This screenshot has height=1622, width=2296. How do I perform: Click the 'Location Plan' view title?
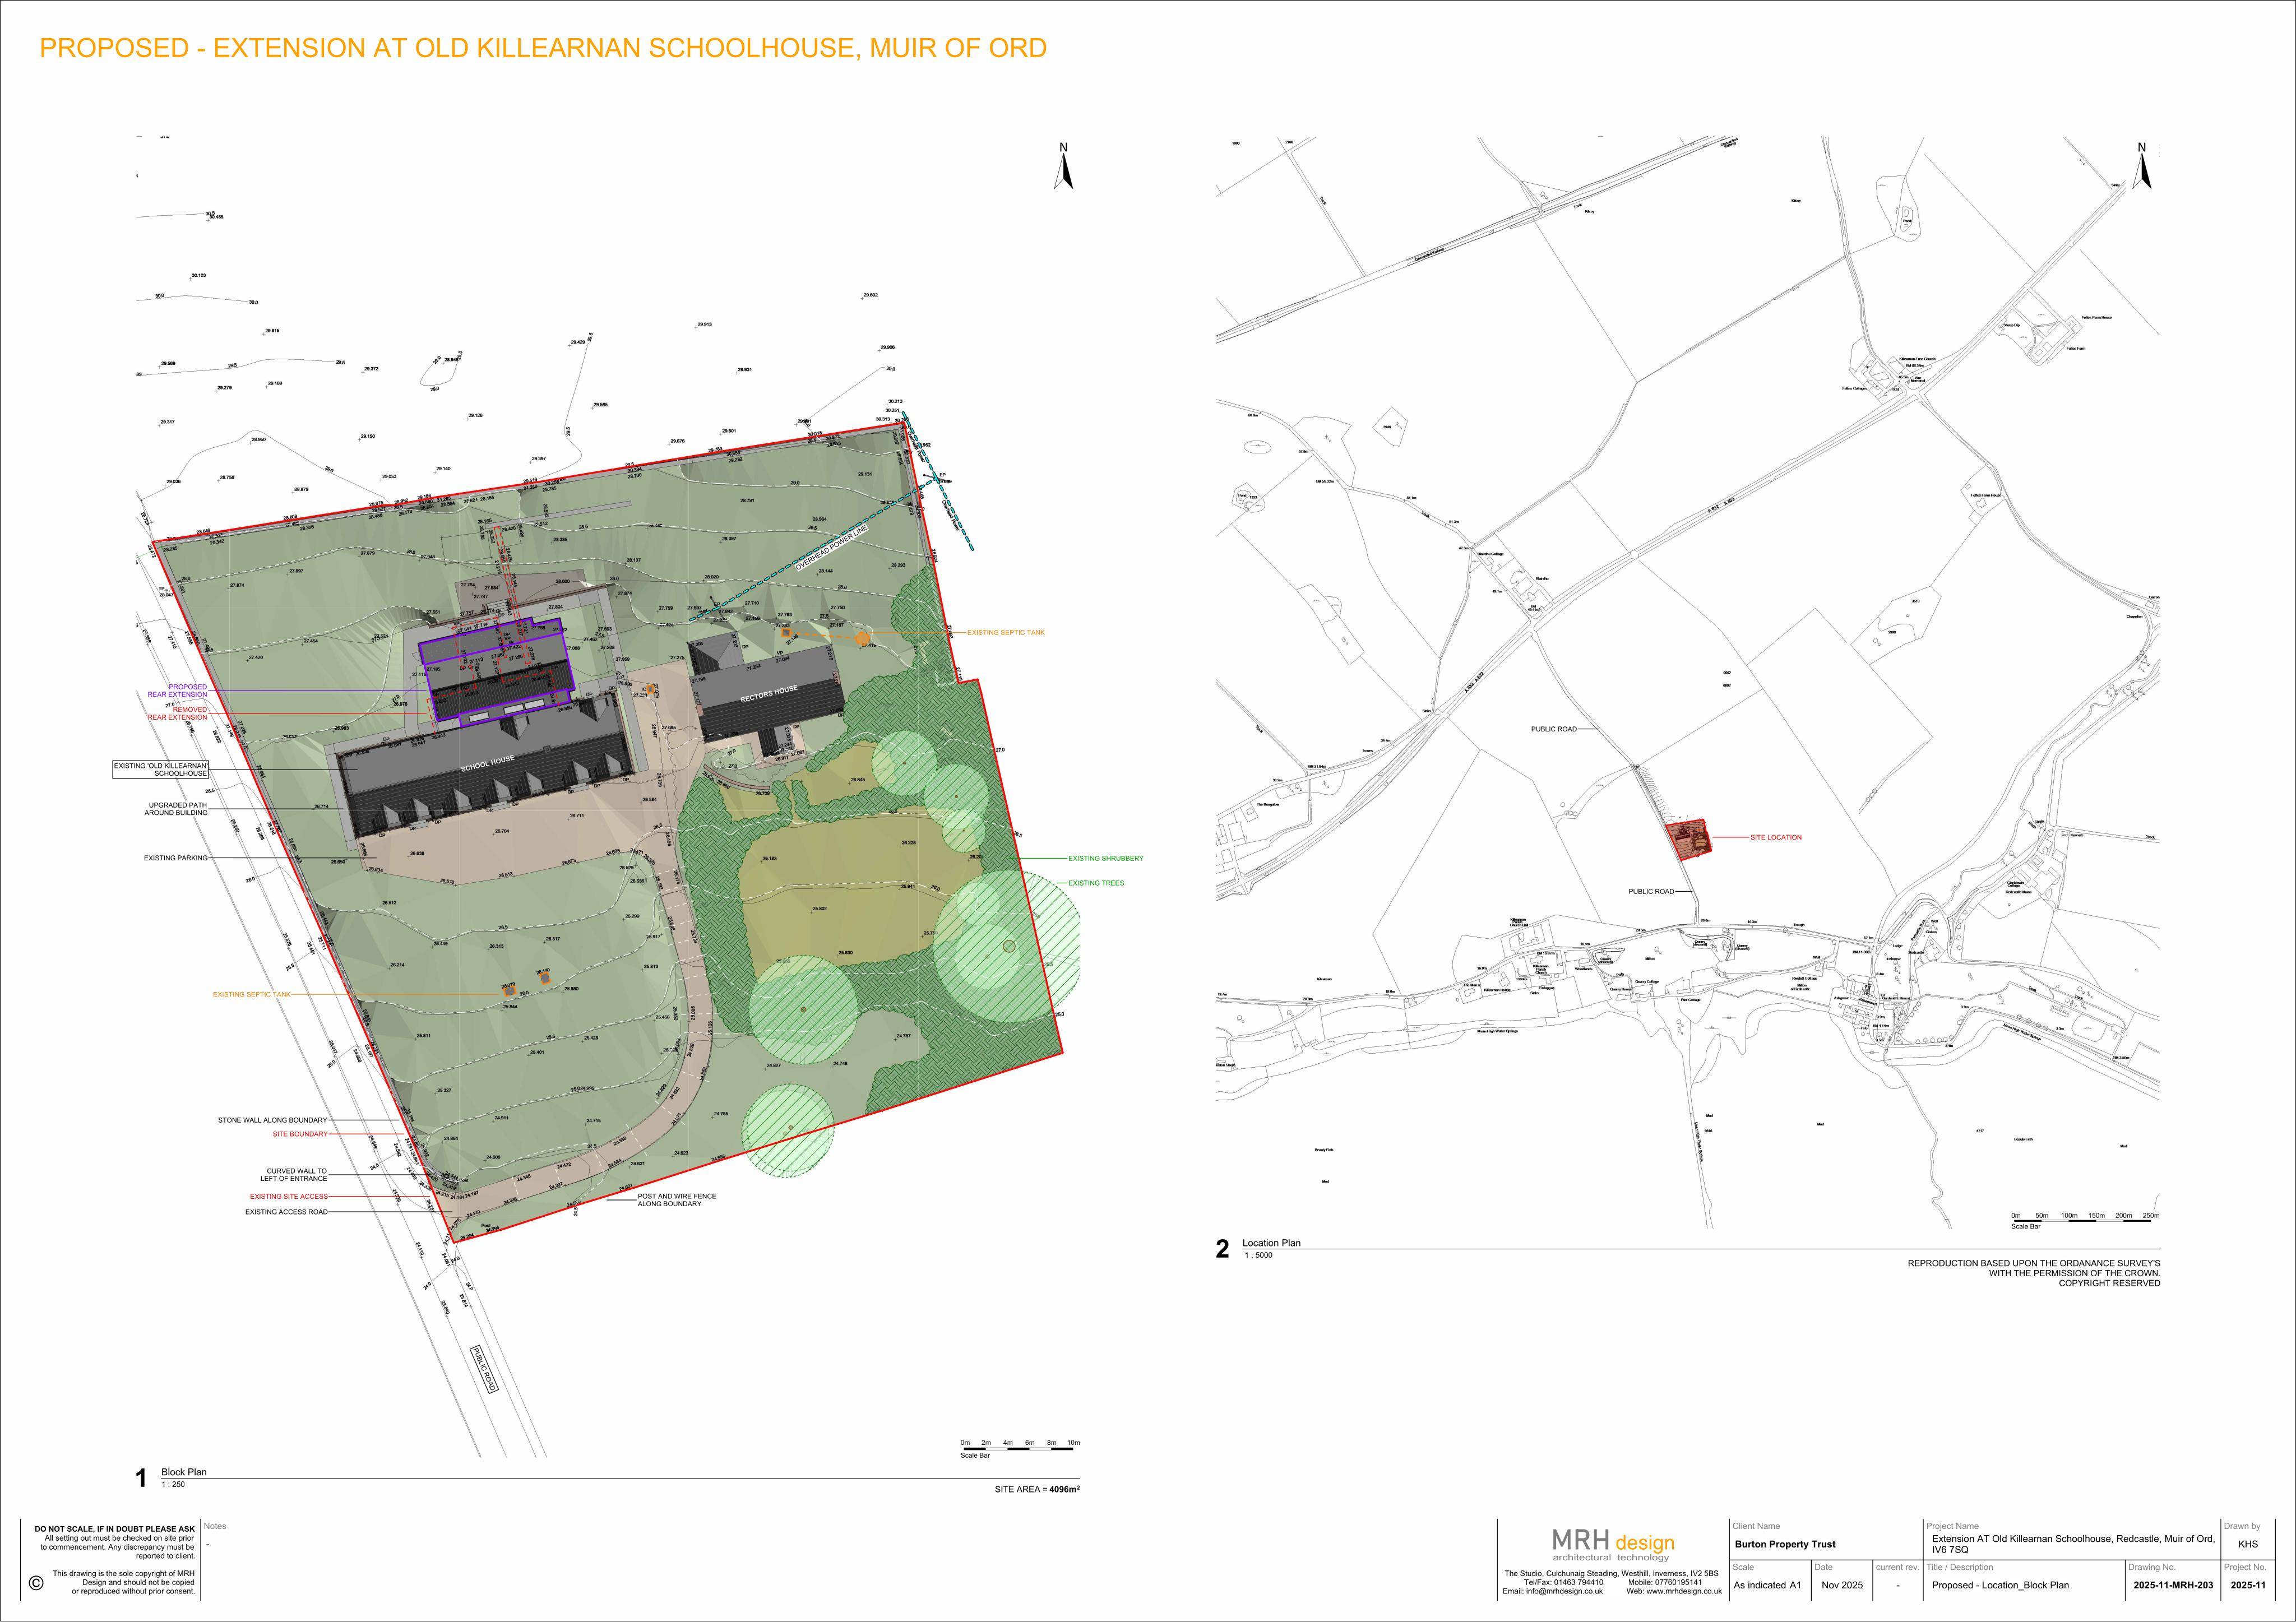point(1271,1243)
